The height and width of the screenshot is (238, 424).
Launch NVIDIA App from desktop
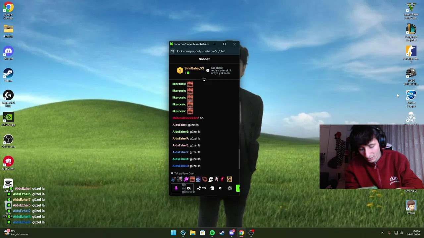pyautogui.click(x=8, y=119)
